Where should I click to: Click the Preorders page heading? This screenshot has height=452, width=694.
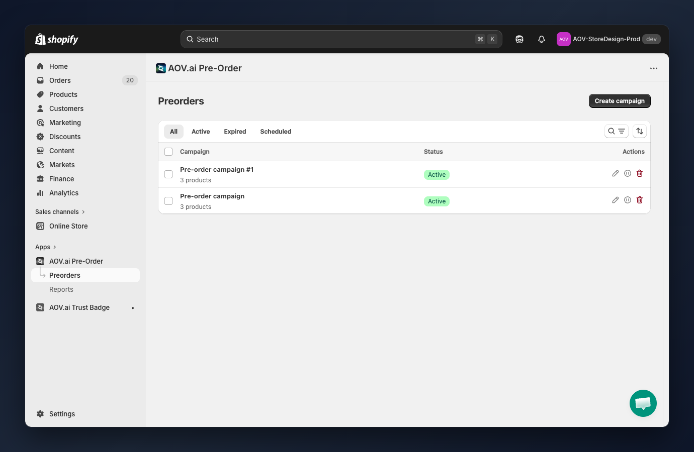(181, 101)
